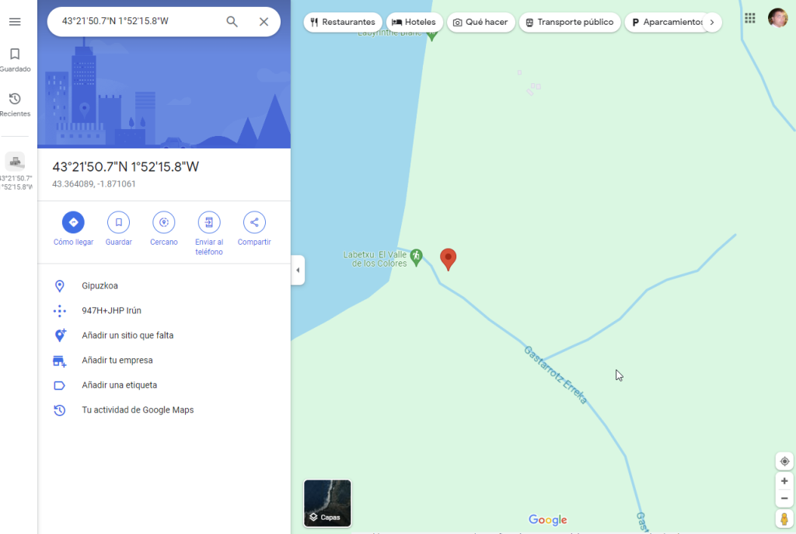Open the hamburger main menu
The height and width of the screenshot is (534, 796).
pyautogui.click(x=15, y=22)
